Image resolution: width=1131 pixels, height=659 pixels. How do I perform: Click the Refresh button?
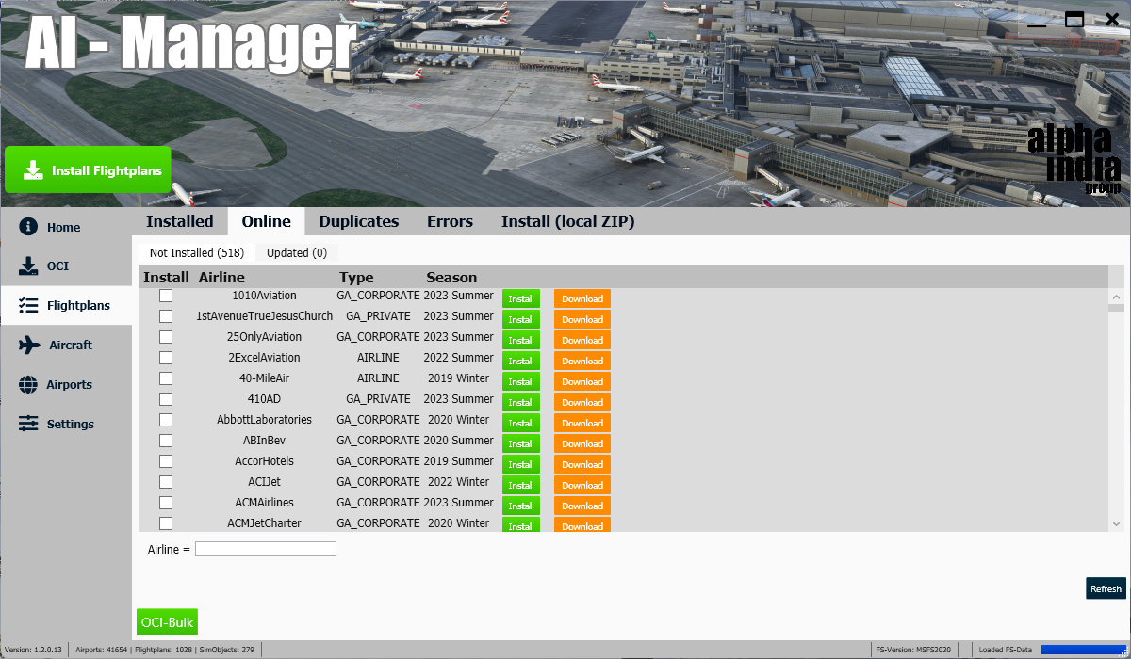(x=1106, y=588)
